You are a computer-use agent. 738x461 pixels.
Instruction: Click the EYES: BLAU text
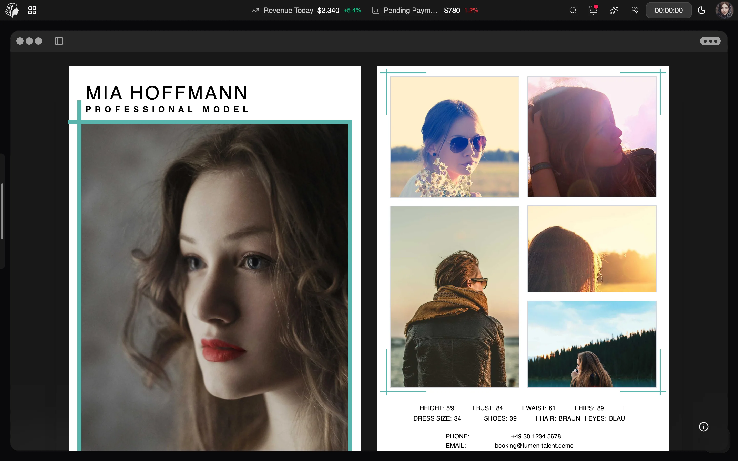[x=606, y=418]
